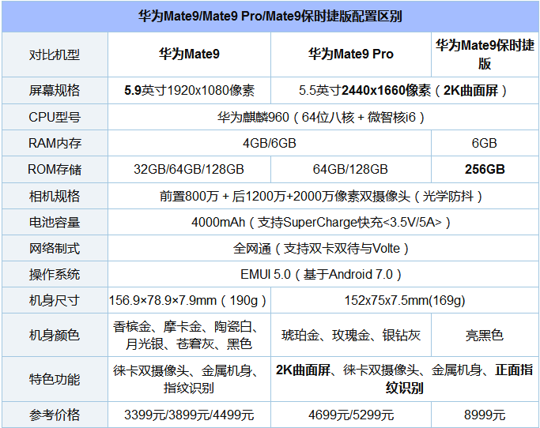Image resolution: width=540 pixels, height=428 pixels.
Task: Click the ROM存储 row label
Action: pos(55,170)
